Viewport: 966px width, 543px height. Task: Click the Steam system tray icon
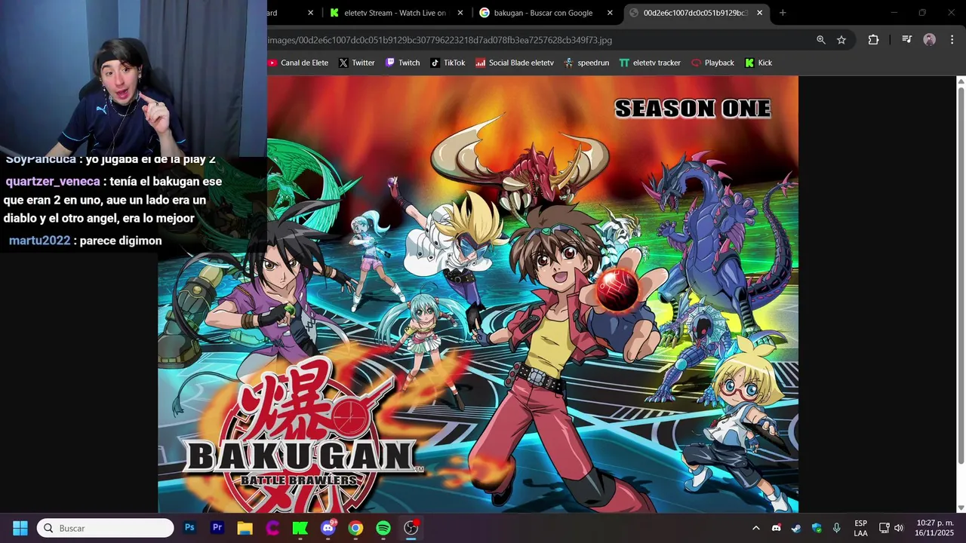point(796,528)
